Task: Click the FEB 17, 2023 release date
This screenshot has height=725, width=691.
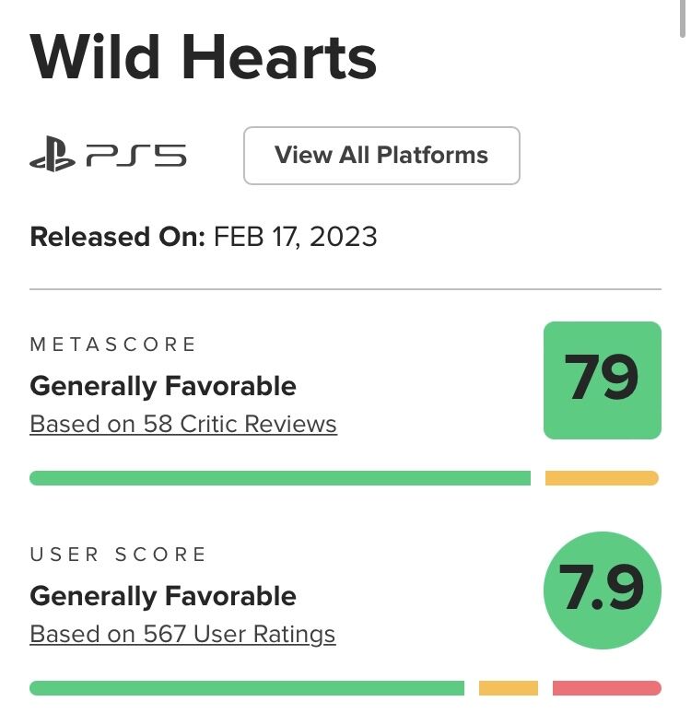Action: coord(296,237)
